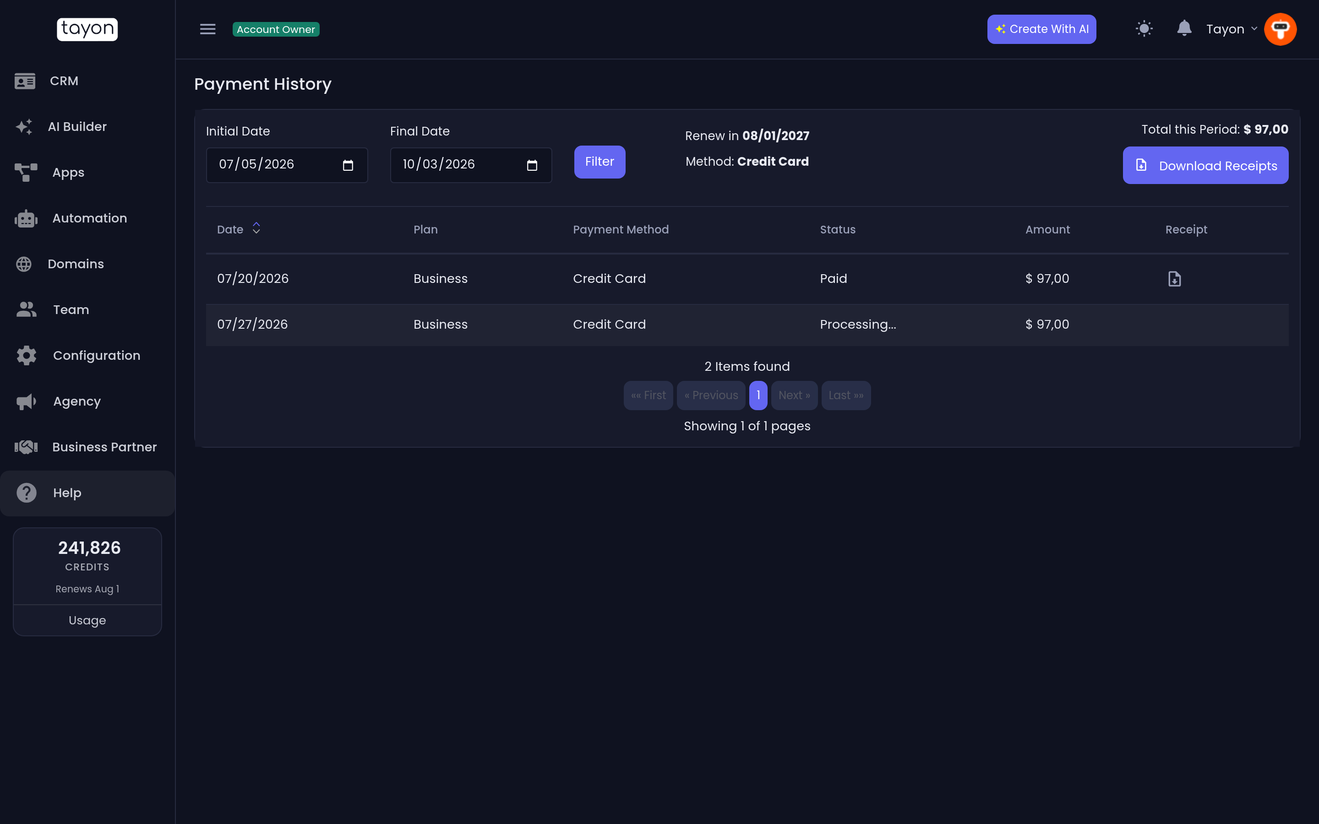Image resolution: width=1319 pixels, height=824 pixels.
Task: Open the Automation section
Action: point(87,218)
